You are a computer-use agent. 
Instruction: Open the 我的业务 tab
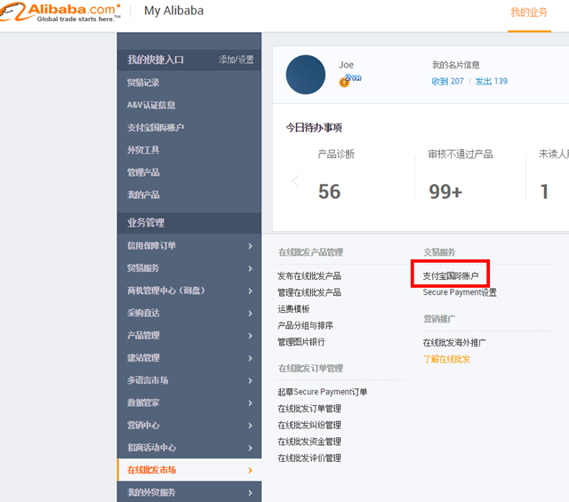[x=529, y=12]
